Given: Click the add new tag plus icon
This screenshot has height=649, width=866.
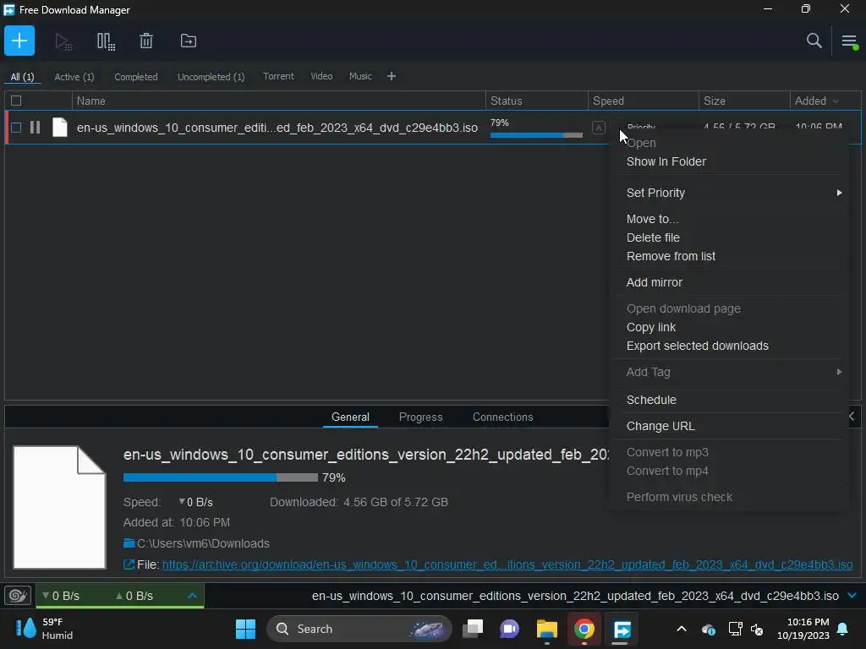Looking at the screenshot, I should [391, 76].
